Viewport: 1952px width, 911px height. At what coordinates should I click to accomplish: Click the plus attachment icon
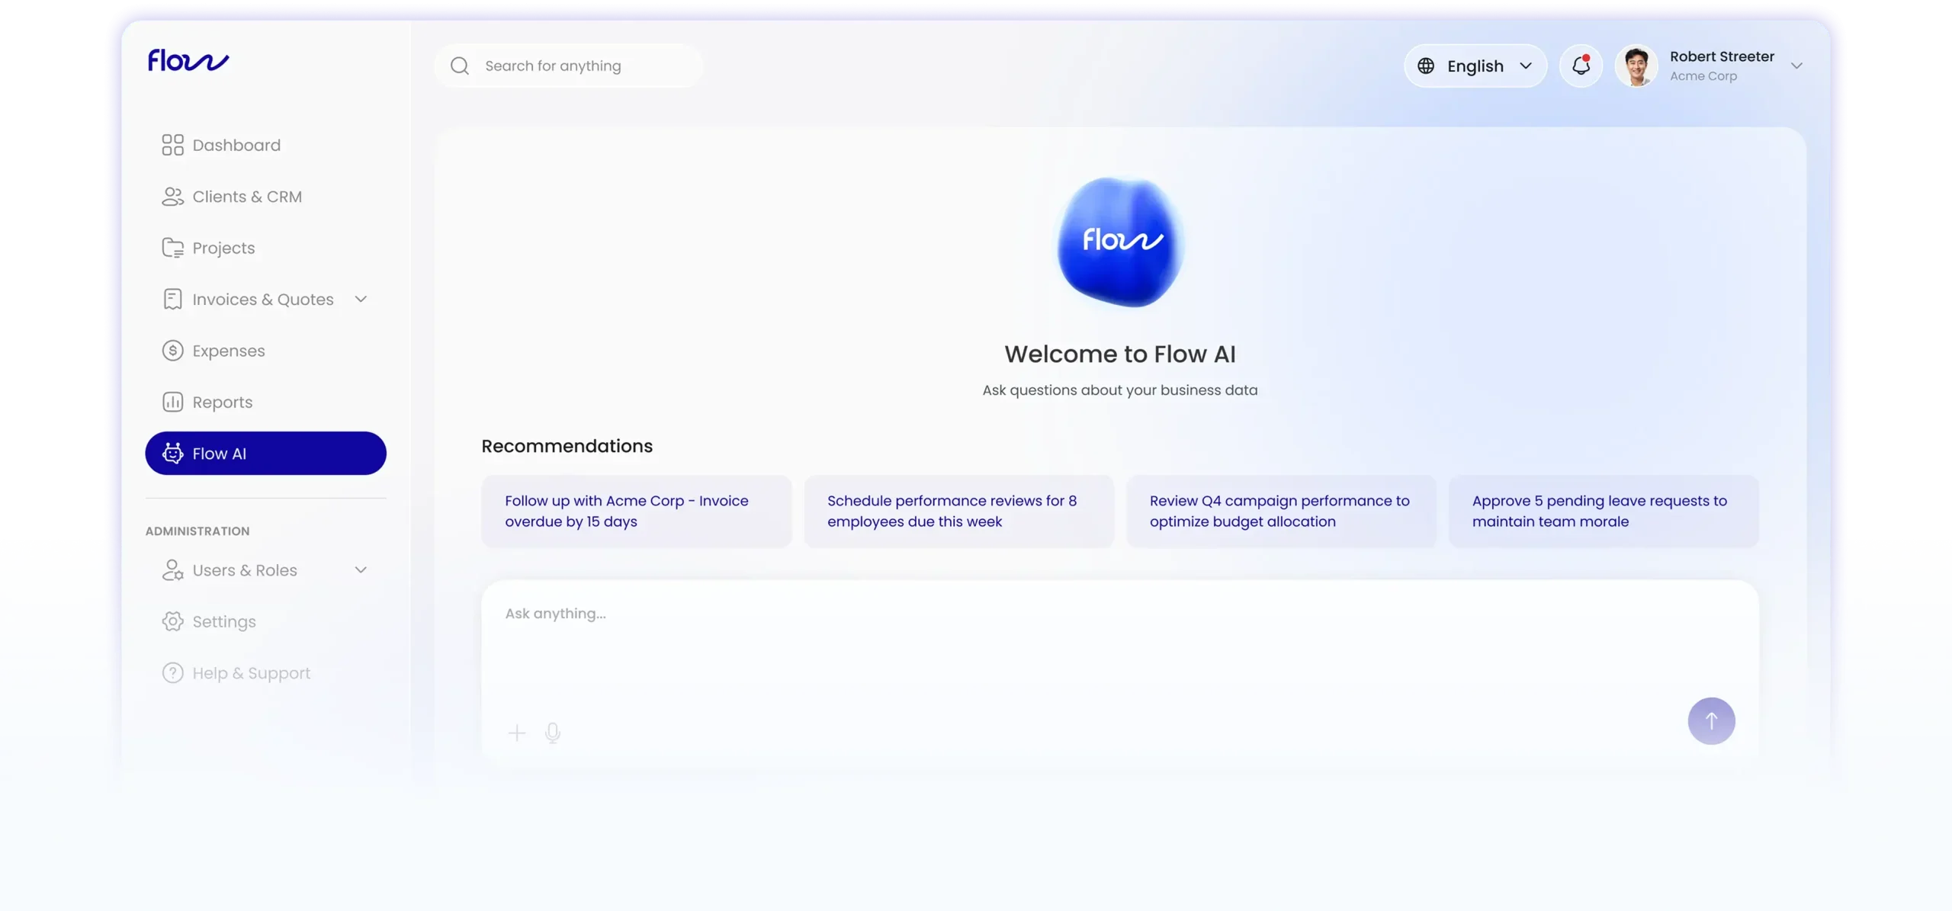pos(517,733)
